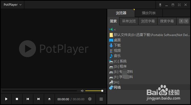The image size is (191, 105).
Task: Click the 00:00:00 elapsed time display
Action: tap(63, 99)
